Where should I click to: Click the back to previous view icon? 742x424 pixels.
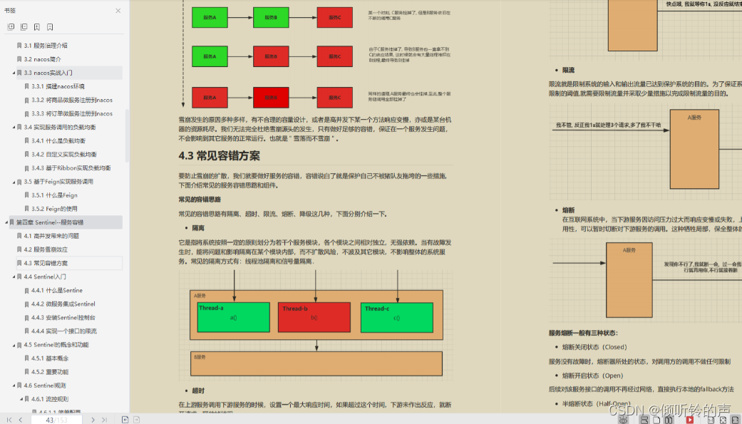tap(125, 420)
